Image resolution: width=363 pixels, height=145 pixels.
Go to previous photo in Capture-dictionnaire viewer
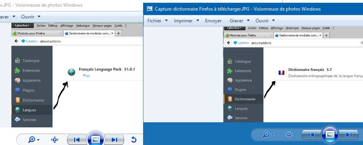(x=311, y=134)
